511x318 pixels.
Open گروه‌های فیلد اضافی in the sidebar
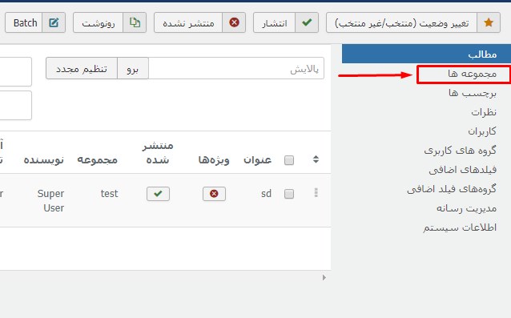tap(452, 189)
